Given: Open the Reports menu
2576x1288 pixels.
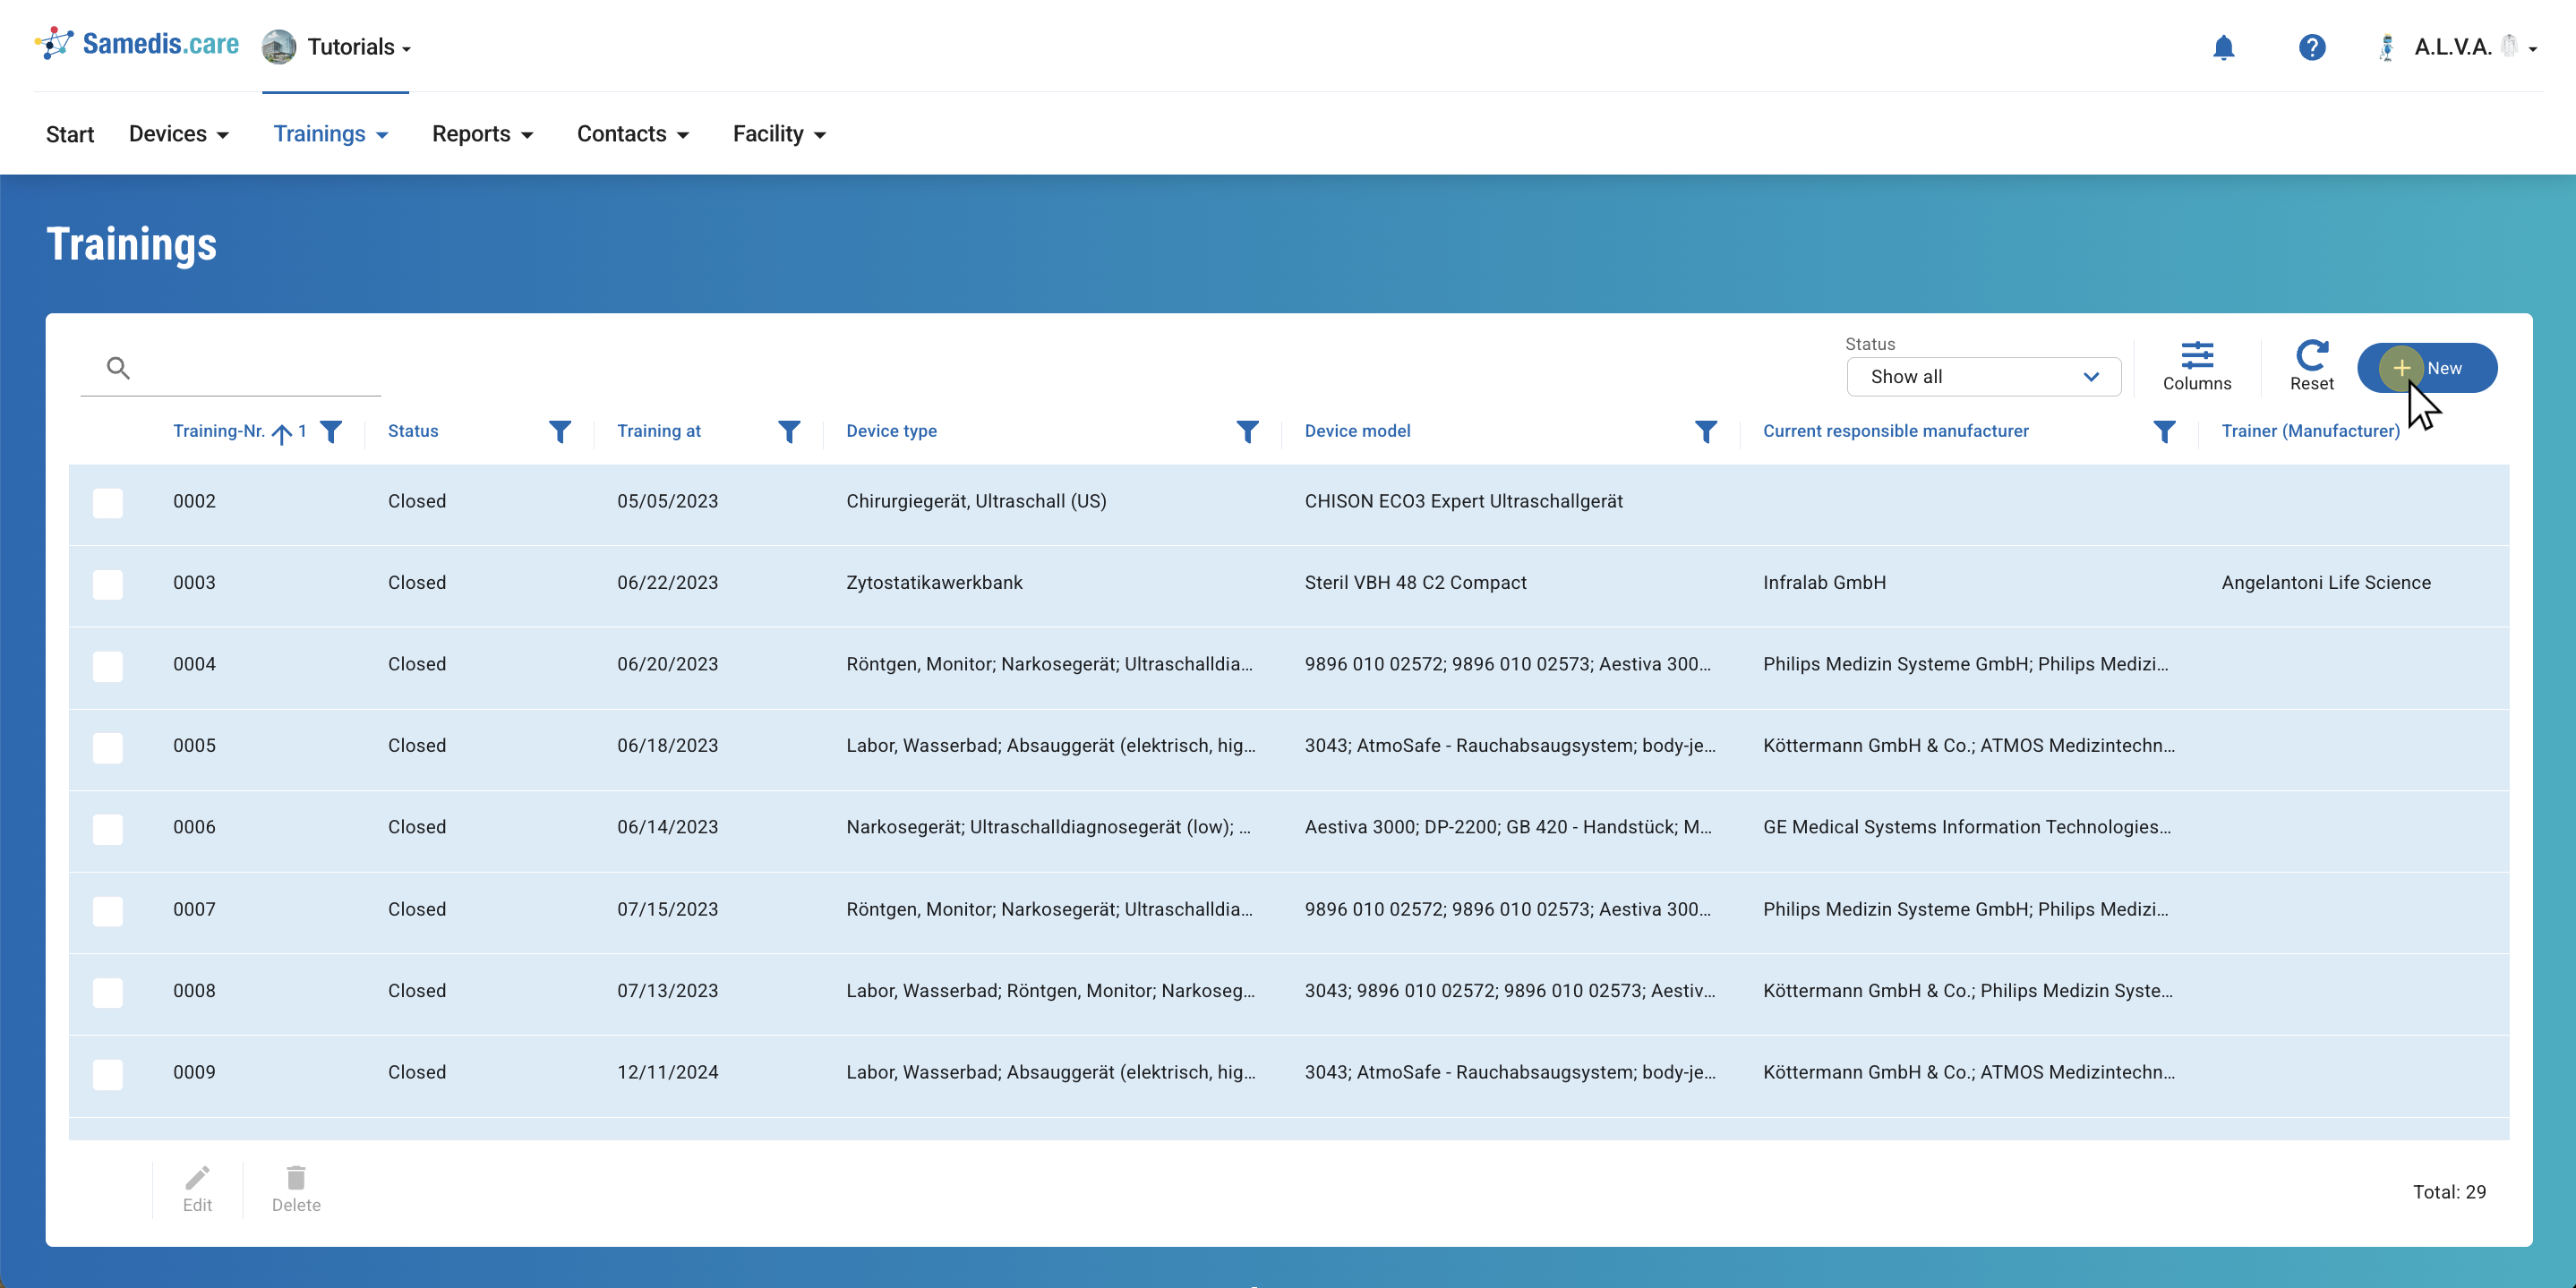Looking at the screenshot, I should (x=482, y=134).
